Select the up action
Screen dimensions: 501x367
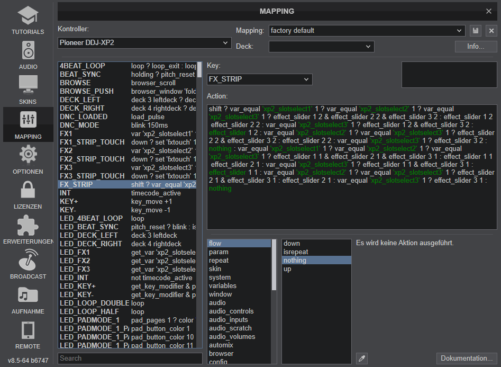(316, 269)
